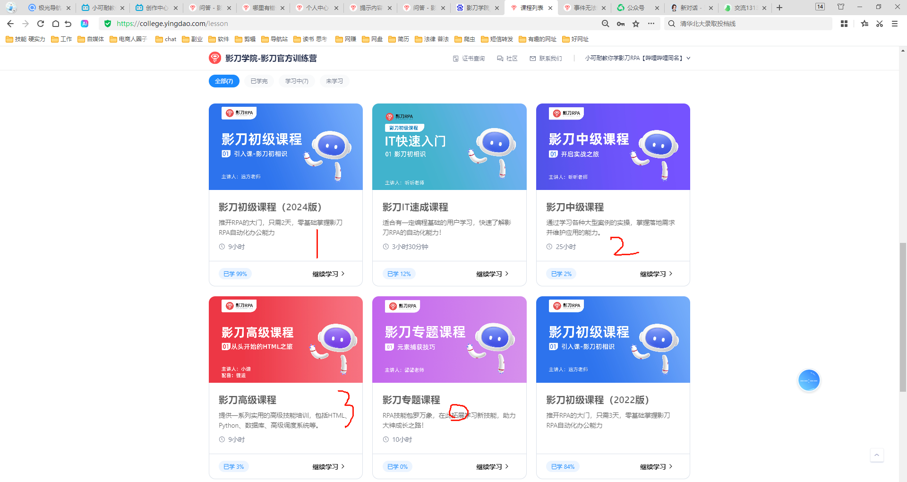Bookmark this page with the star icon
The width and height of the screenshot is (907, 482).
636,24
